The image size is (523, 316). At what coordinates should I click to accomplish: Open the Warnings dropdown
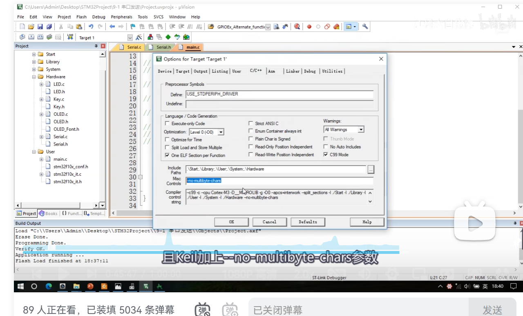[x=361, y=130]
